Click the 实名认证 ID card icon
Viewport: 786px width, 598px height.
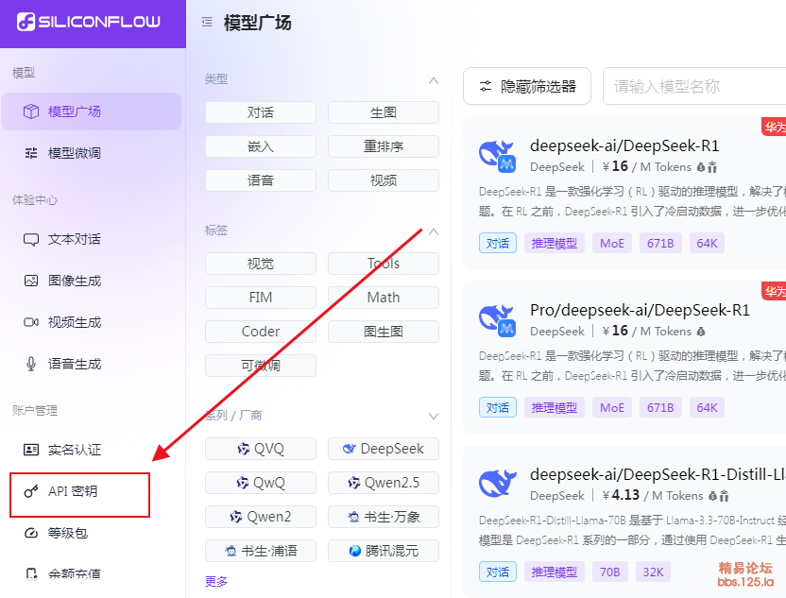[x=31, y=450]
